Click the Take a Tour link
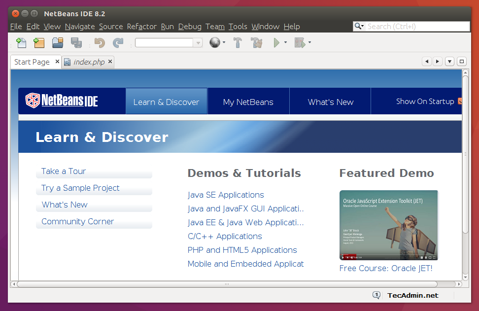This screenshot has height=311, width=479. [64, 171]
